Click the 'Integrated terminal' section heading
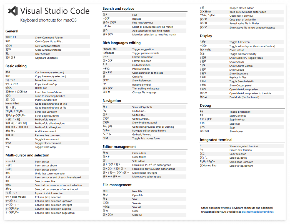 [x=216, y=140]
